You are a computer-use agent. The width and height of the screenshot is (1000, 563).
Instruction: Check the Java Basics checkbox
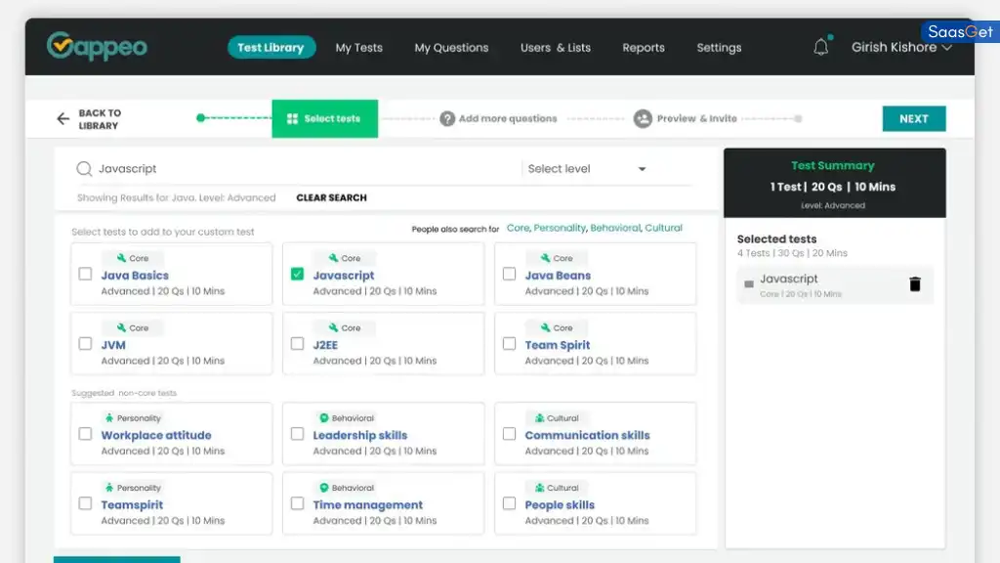click(86, 275)
